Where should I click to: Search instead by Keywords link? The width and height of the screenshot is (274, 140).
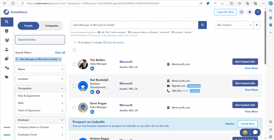113,35
